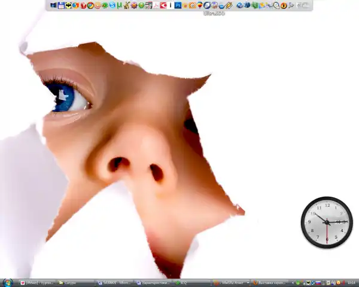Click the blue floppy disk dock icon

61,5
